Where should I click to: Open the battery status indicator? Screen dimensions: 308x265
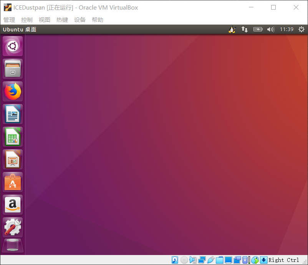pyautogui.click(x=258, y=30)
